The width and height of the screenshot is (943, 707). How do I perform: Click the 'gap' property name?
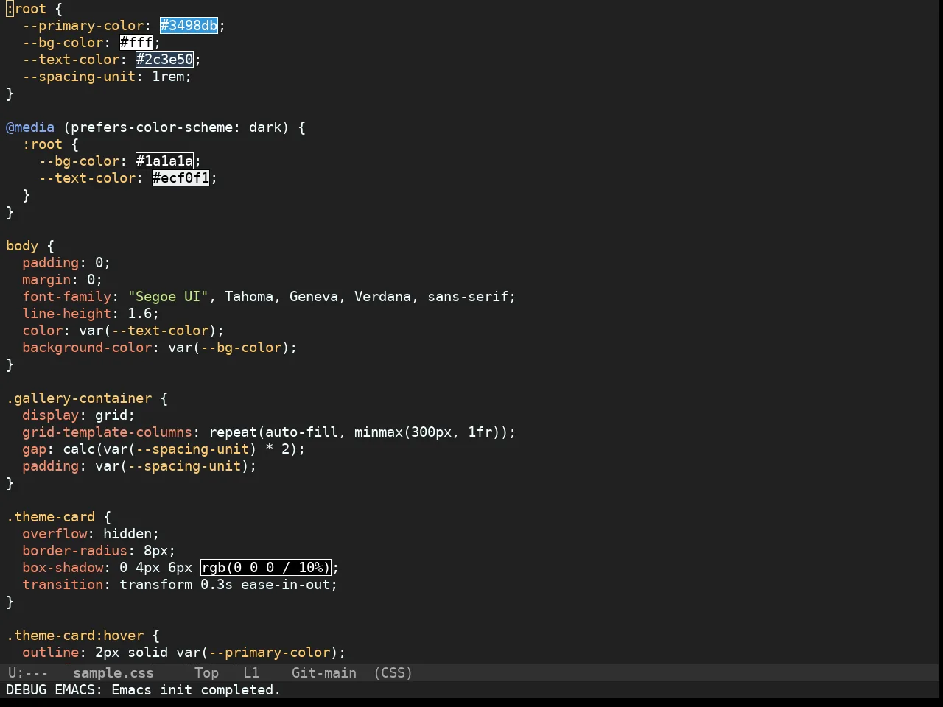coord(34,449)
